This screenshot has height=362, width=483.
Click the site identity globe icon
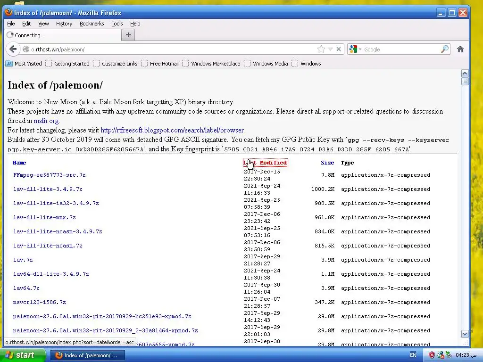[26, 49]
